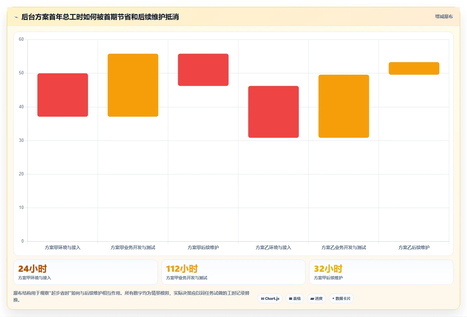Open the 32小时 方案甲后续维护 card

coord(381,272)
